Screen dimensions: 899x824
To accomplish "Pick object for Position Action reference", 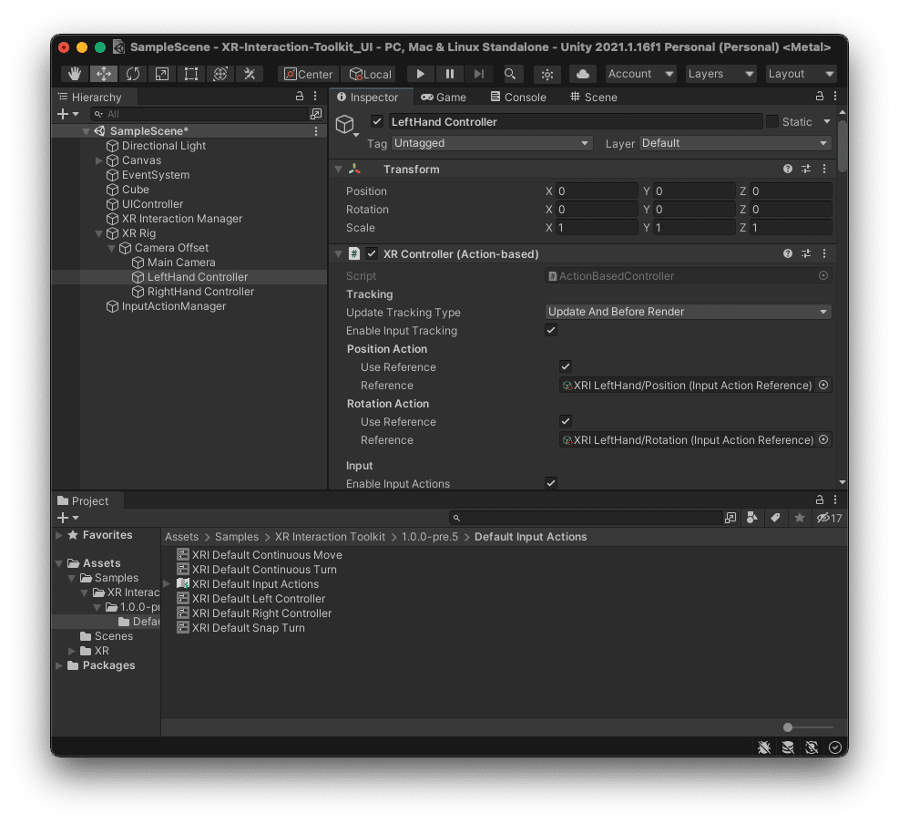I will pyautogui.click(x=823, y=385).
